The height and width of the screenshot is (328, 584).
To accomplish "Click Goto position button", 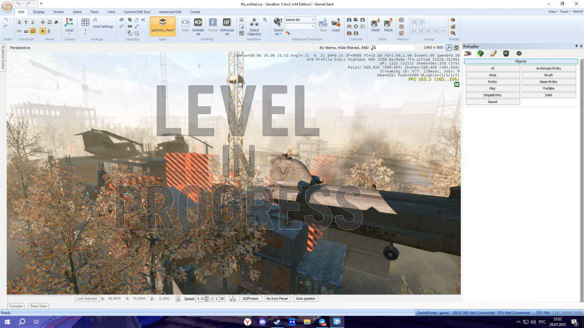I will click(x=306, y=298).
